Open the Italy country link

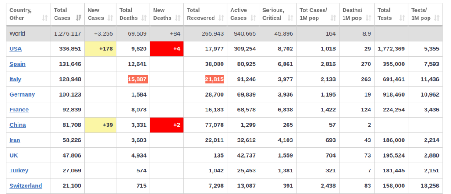[15, 79]
